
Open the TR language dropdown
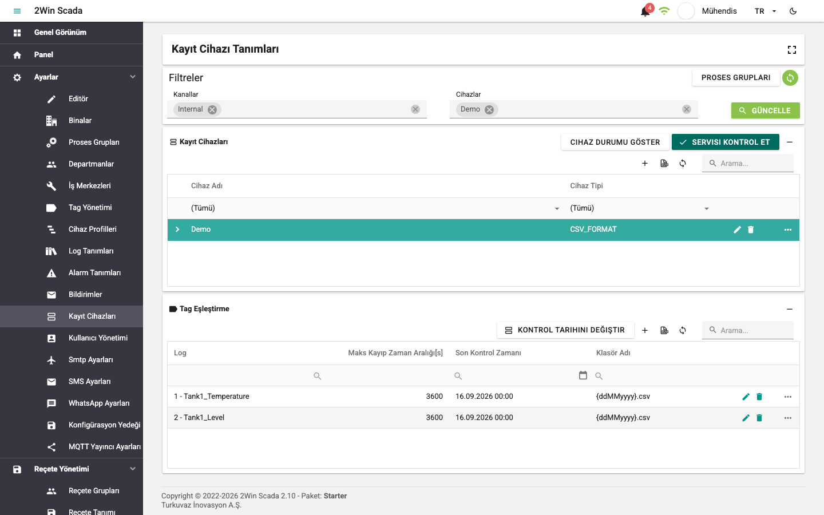[x=766, y=11]
